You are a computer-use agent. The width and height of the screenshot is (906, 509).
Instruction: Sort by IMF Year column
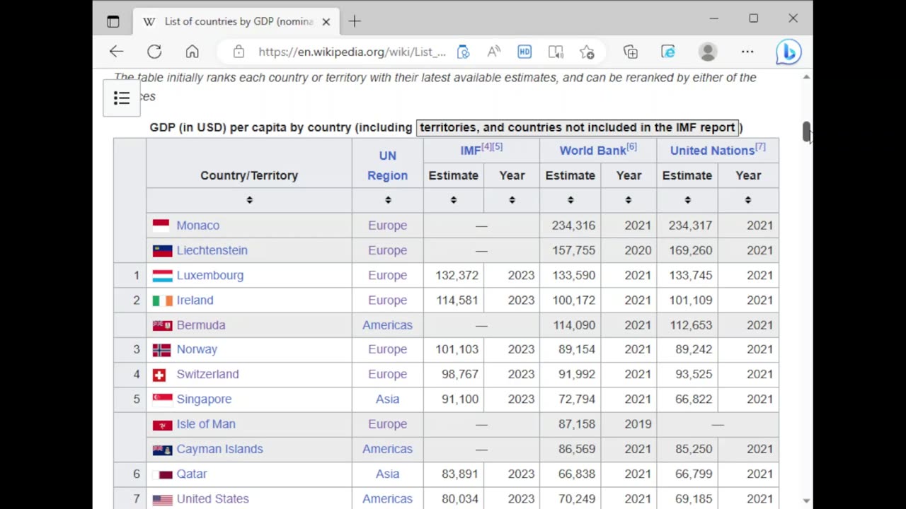pyautogui.click(x=512, y=200)
